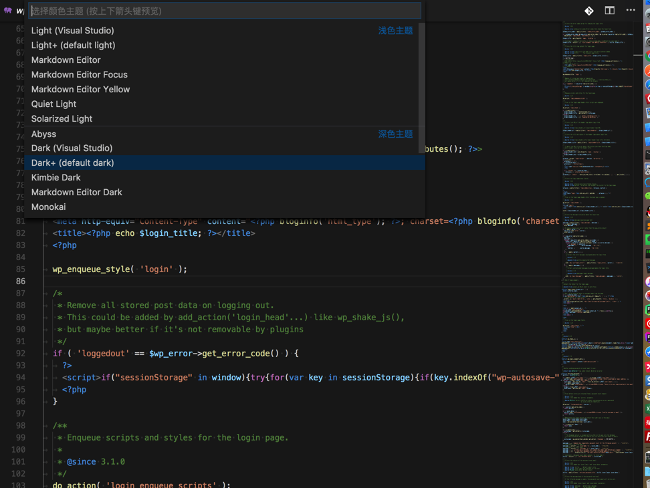Choose the Quiet Light theme
The height and width of the screenshot is (488, 650).
pos(225,104)
